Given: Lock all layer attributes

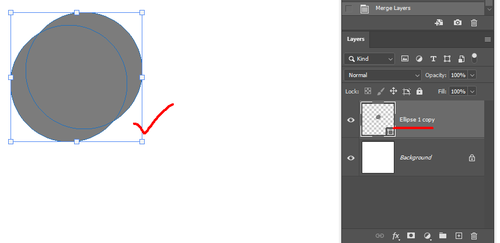Looking at the screenshot, I should click(x=419, y=91).
